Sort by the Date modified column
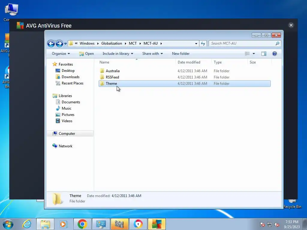Image resolution: width=307 pixels, height=230 pixels. 194,62
